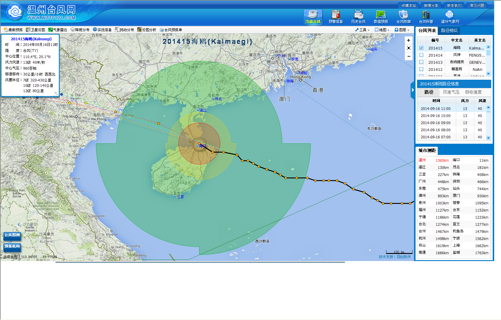This screenshot has height=320, width=501.
Task: Click the map zoom out minus button
Action: [x=408, y=56]
